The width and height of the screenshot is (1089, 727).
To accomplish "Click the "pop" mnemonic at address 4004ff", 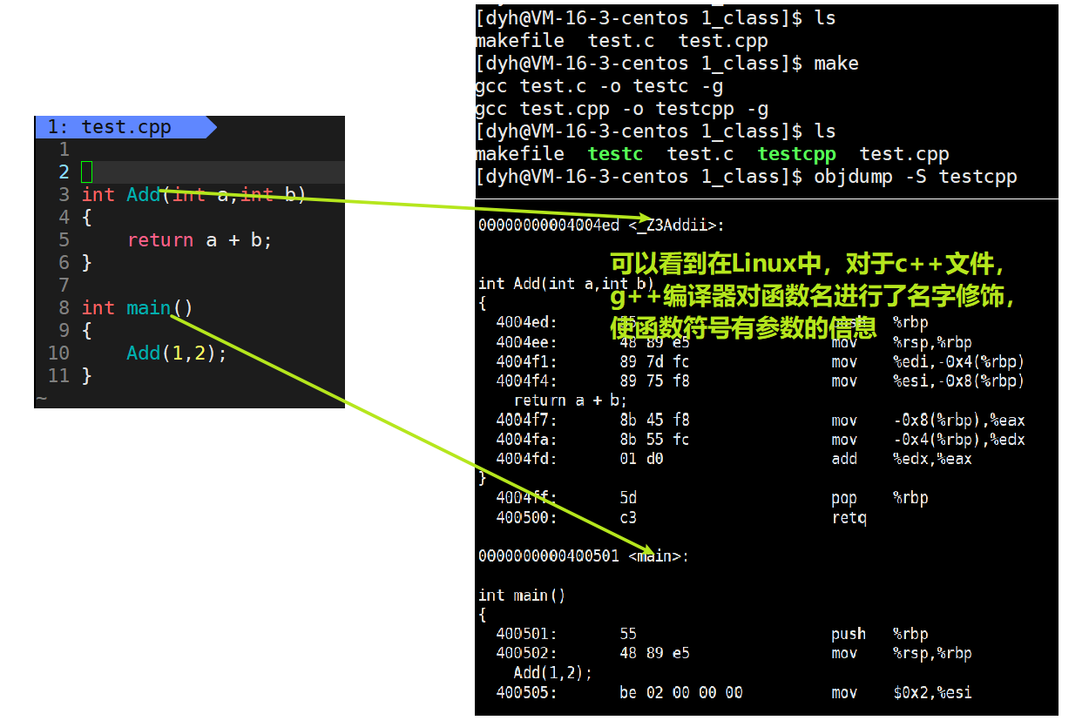I will click(844, 498).
